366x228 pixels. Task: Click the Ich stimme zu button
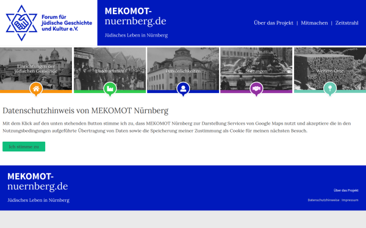[x=24, y=147]
